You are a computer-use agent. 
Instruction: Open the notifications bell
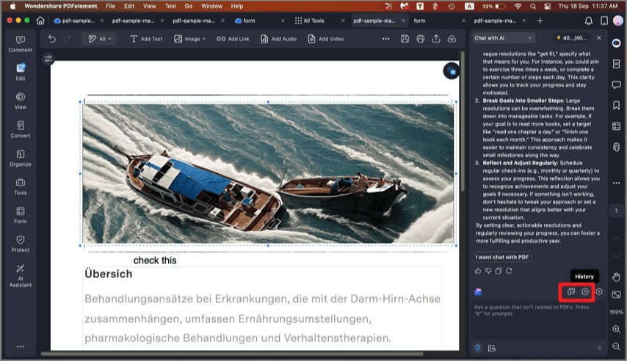click(x=588, y=21)
